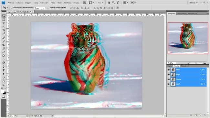
Task: Select the Magic Wand tool
Action: [4, 27]
